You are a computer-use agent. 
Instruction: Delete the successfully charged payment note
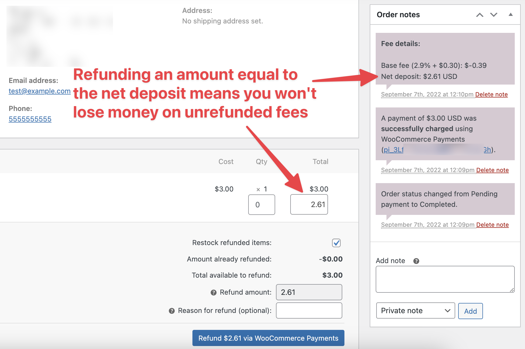click(492, 170)
